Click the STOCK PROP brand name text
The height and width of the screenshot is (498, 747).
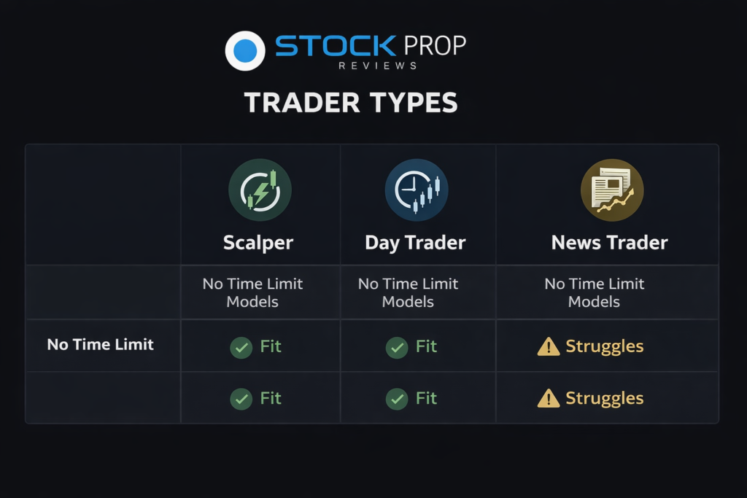(x=370, y=46)
